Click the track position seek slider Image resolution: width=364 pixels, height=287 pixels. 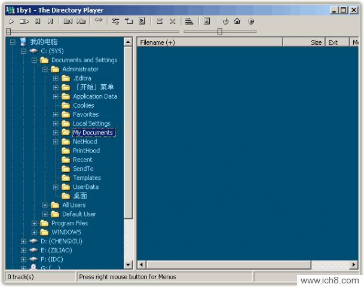point(90,32)
